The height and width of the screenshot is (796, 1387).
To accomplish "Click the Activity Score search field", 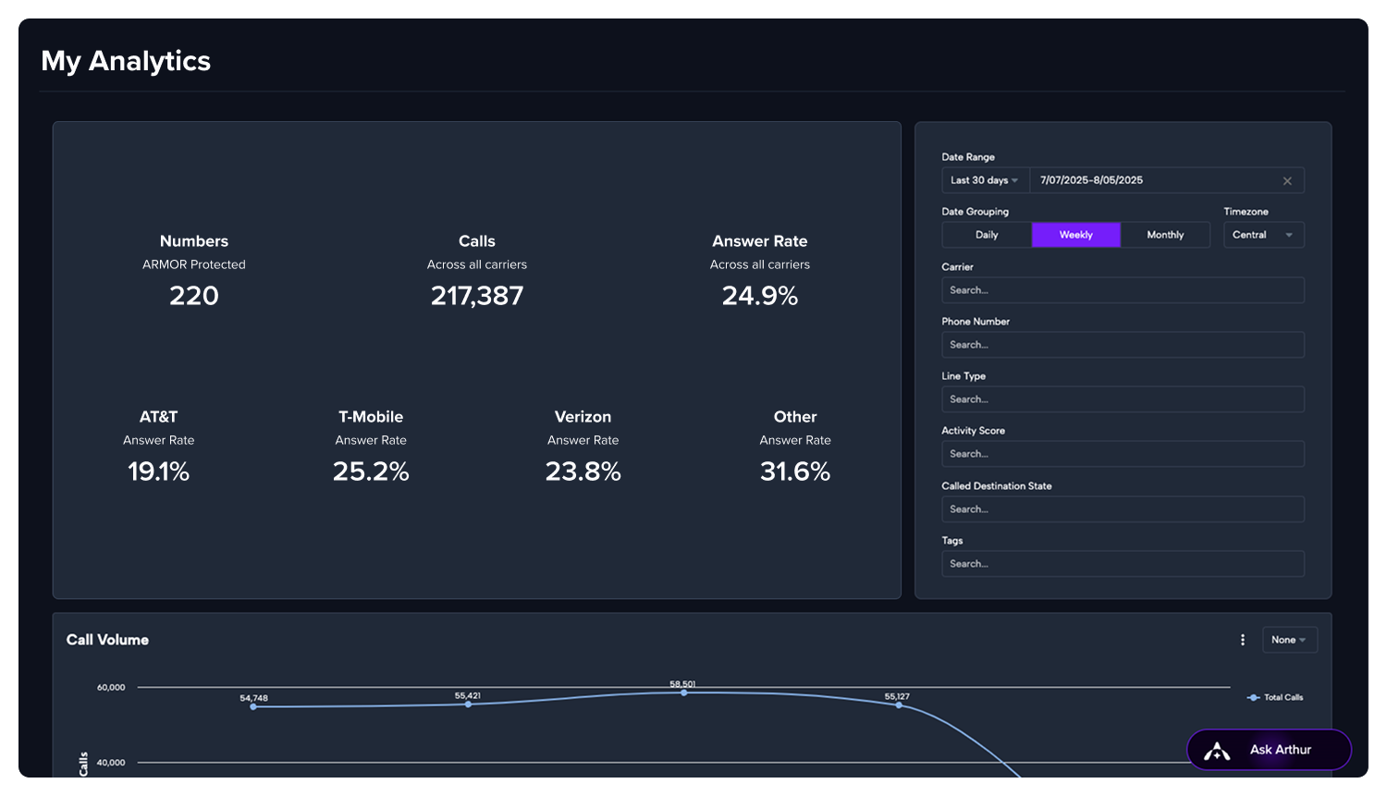I will coord(1123,453).
